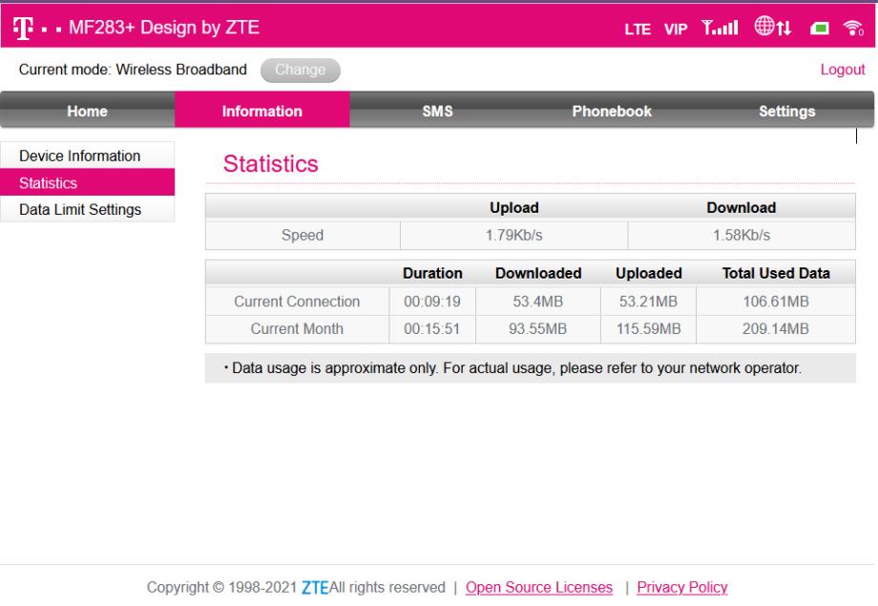This screenshot has width=878, height=606.
Task: Click the T-Mobile logo in header
Action: click(23, 23)
